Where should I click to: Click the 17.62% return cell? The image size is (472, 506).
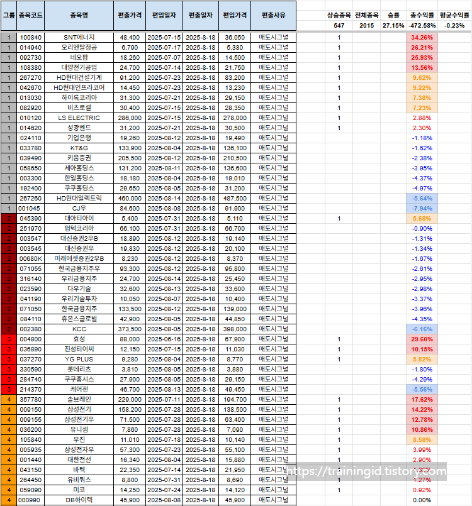422,400
